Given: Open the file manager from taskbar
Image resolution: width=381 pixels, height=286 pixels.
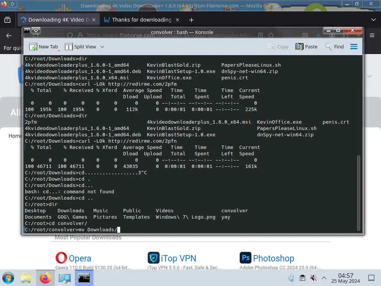Looking at the screenshot, I should click(x=26, y=278).
